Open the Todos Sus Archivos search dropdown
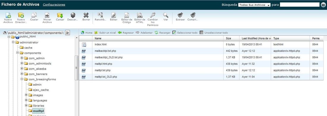 254,5
